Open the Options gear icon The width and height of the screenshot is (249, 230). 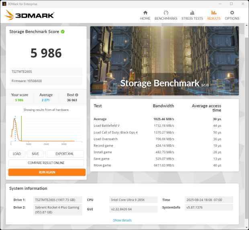tap(232, 13)
